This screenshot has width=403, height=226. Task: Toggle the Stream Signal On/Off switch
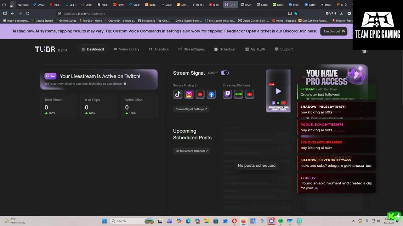(x=225, y=73)
